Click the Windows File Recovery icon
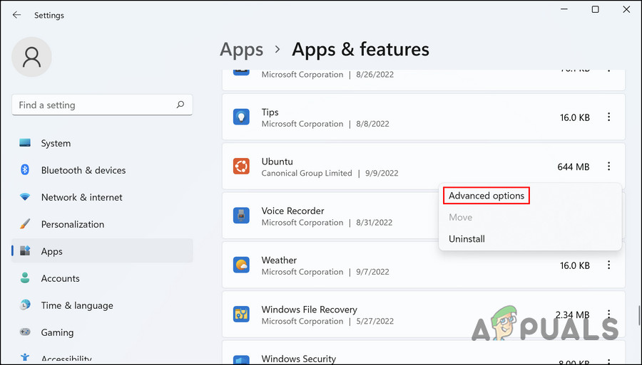This screenshot has height=365, width=642. click(x=241, y=314)
